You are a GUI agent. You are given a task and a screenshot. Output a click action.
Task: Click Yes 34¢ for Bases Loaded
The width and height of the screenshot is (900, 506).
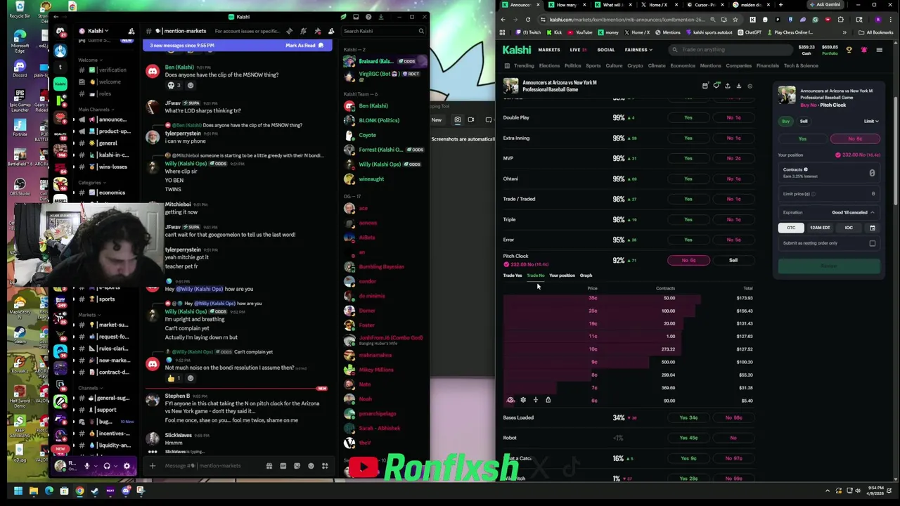point(688,417)
